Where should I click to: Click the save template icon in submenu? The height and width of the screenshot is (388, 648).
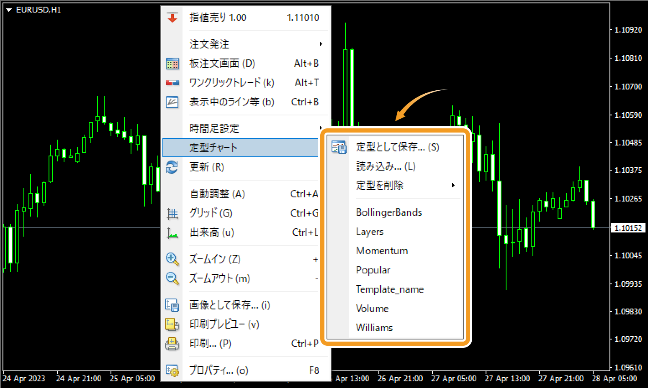[339, 147]
